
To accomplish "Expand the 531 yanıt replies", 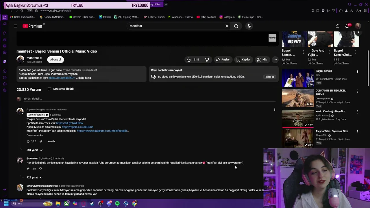I will [x=35, y=150].
